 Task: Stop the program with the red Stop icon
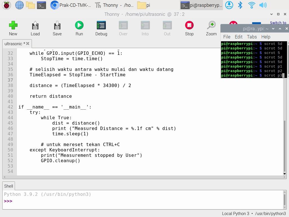[189, 25]
